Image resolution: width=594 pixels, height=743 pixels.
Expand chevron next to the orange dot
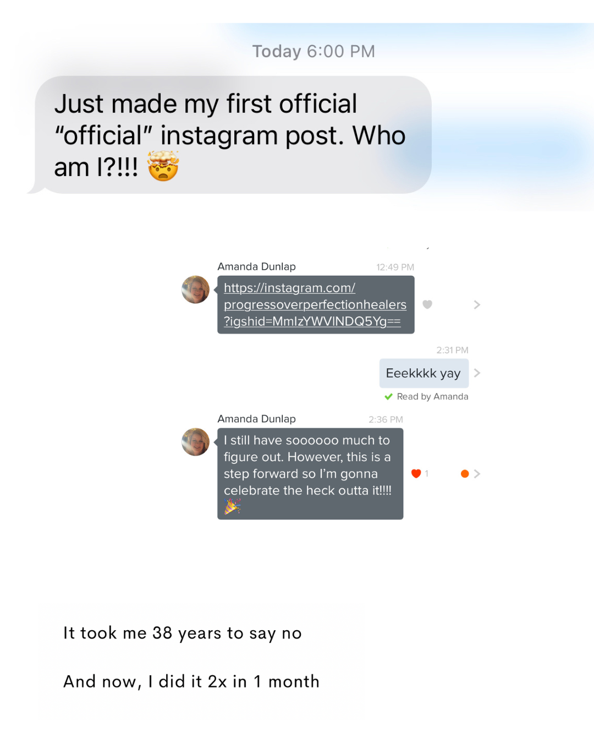(477, 473)
